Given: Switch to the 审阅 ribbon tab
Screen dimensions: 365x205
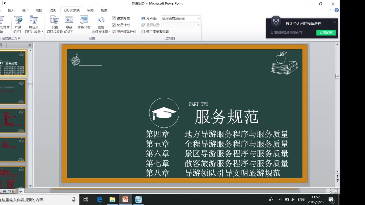Looking at the screenshot, I should [x=90, y=10].
